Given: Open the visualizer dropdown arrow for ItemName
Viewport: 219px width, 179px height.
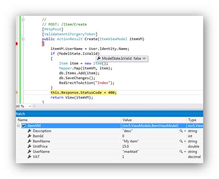Looking at the screenshot, I should 185,142.
